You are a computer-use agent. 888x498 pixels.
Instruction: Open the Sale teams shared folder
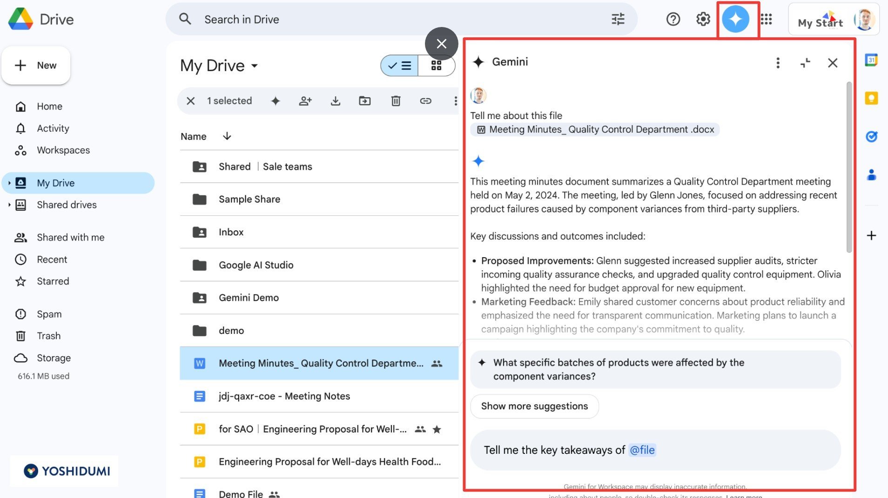click(x=319, y=166)
